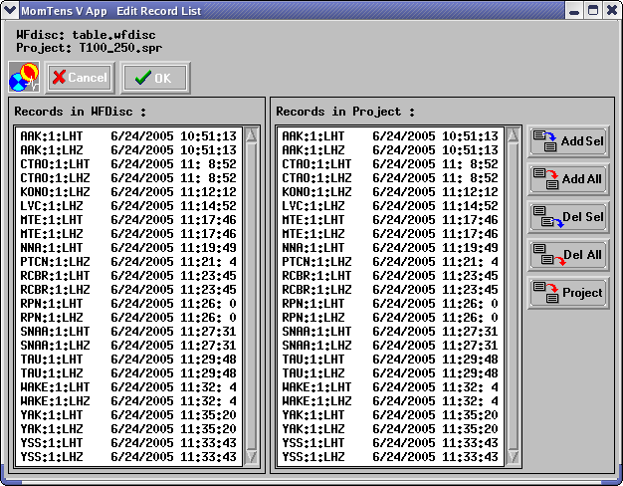Pick SNAA:1:LHT in the Project list
Image resolution: width=623 pixels, height=486 pixels.
tap(390, 331)
